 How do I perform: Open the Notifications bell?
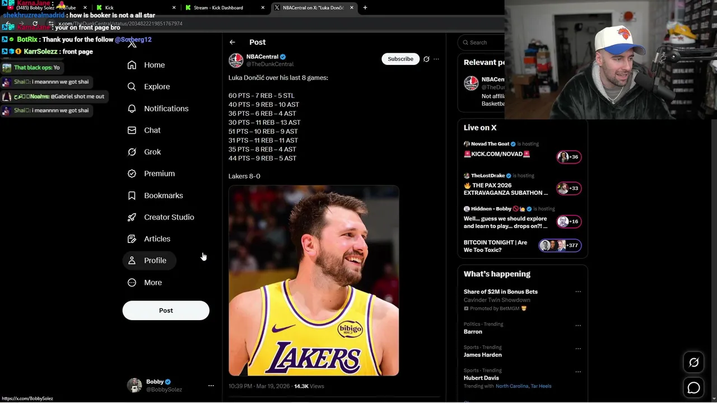pos(158,109)
